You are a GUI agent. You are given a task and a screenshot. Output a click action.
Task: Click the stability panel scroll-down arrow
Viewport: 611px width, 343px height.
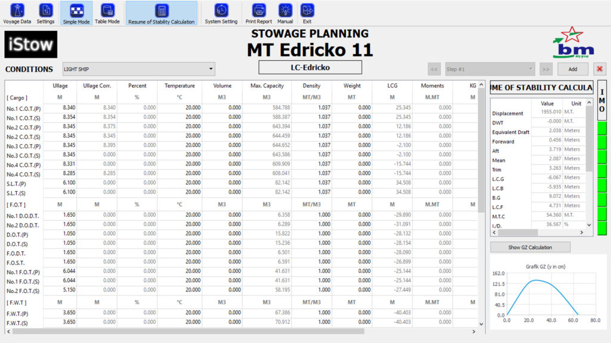pyautogui.click(x=589, y=225)
